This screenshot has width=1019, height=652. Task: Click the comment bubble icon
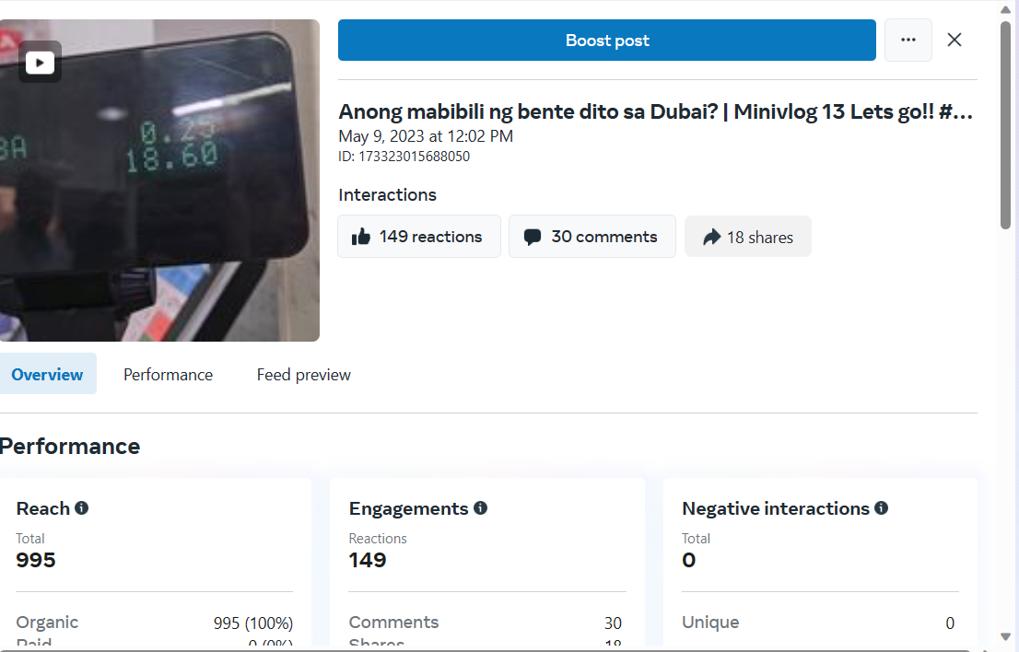[533, 237]
